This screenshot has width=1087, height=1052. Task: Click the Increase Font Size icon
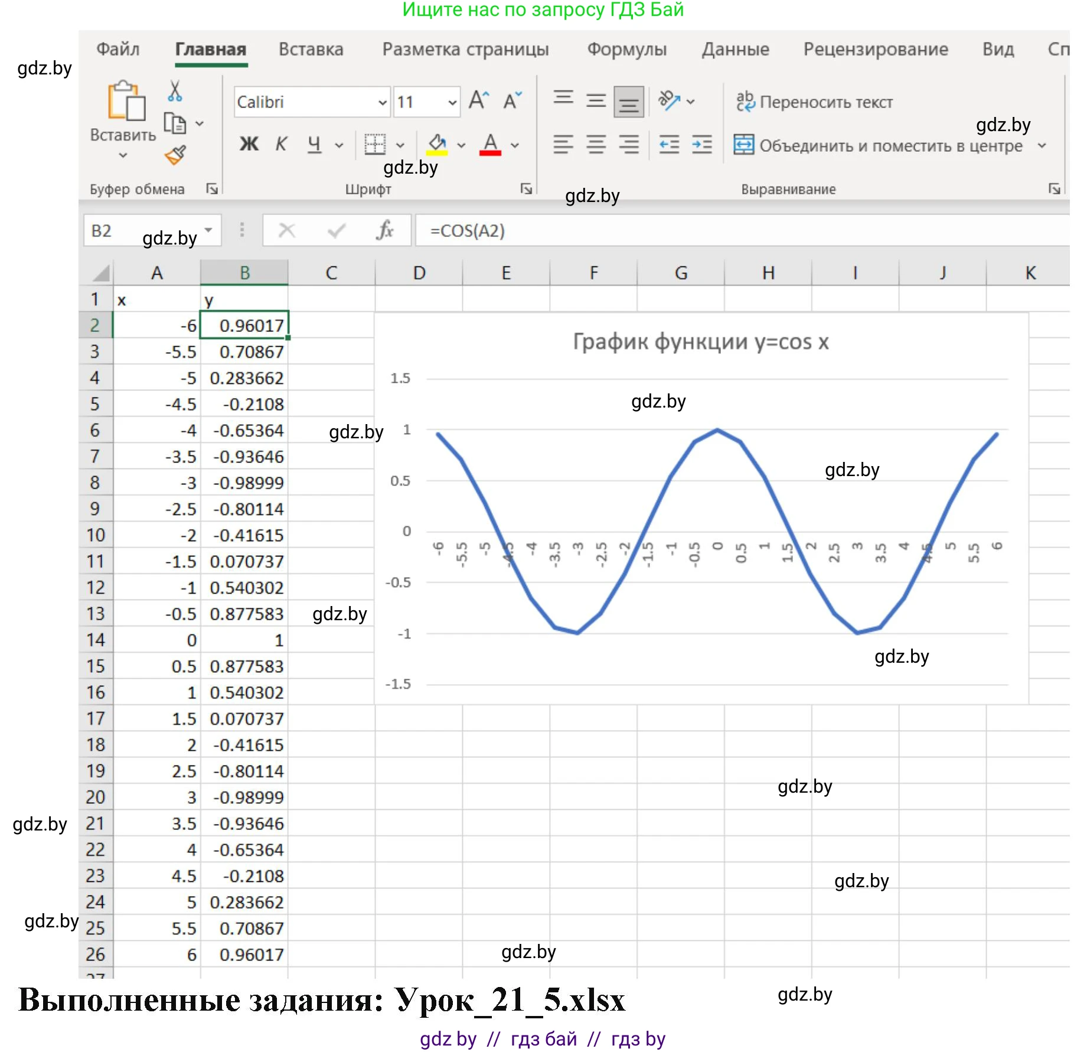tap(479, 100)
